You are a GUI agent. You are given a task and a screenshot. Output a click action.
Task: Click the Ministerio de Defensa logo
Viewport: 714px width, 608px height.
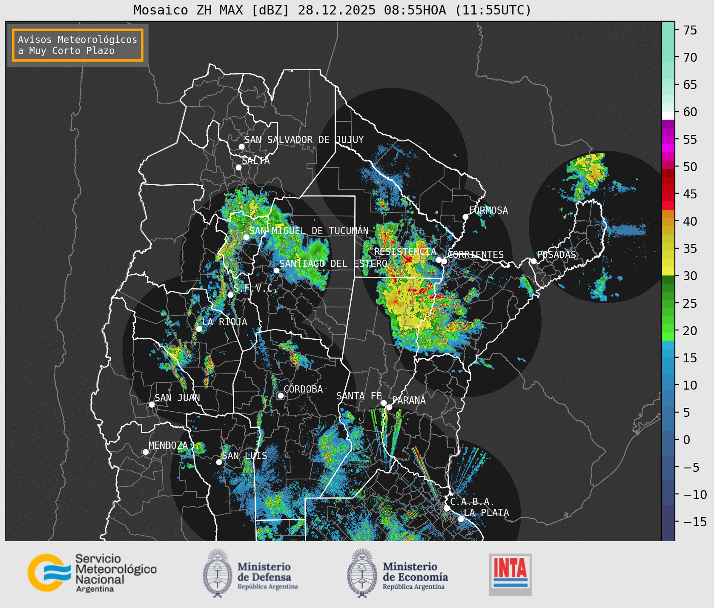pos(250,573)
